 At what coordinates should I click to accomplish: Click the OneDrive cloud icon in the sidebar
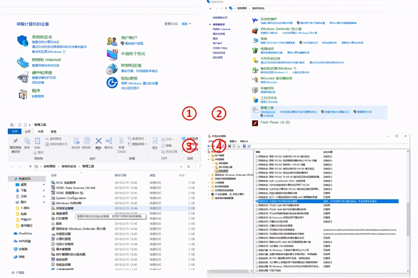16,234
